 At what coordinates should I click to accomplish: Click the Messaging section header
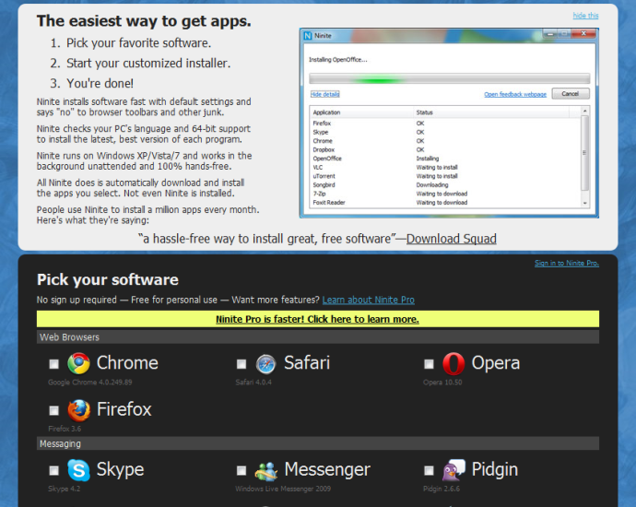pyautogui.click(x=318, y=443)
